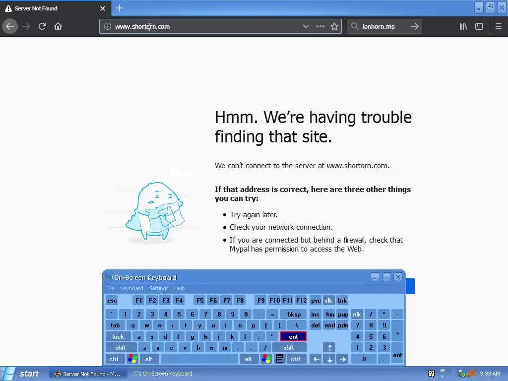Click the orange magnifier tray icon

click(x=471, y=374)
